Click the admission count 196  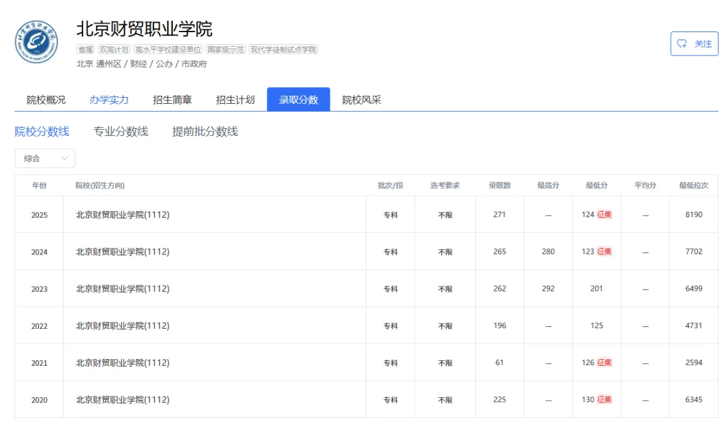(x=499, y=326)
